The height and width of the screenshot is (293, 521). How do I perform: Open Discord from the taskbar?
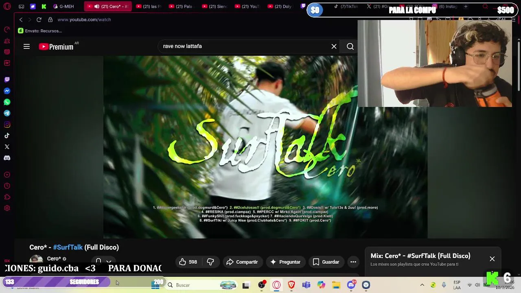351,285
